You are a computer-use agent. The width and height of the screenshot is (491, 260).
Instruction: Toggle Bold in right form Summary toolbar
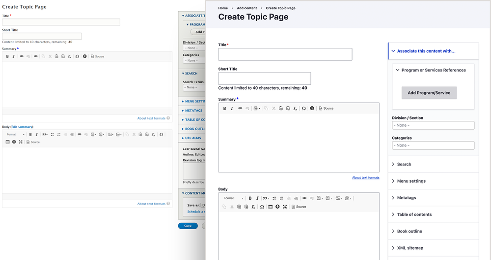tap(224, 108)
